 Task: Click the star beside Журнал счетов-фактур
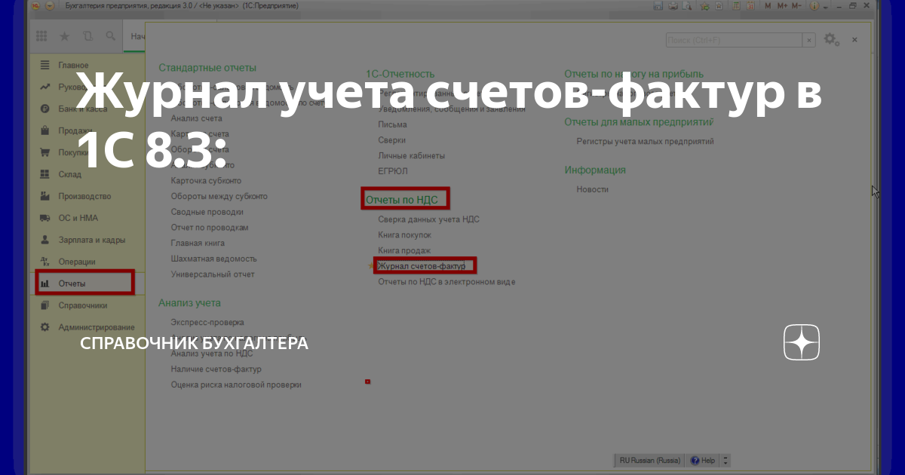[370, 266]
